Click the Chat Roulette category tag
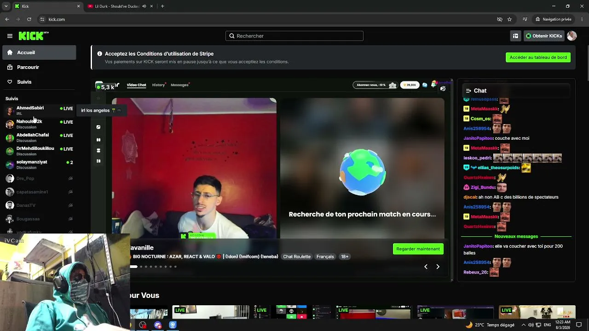 297,257
